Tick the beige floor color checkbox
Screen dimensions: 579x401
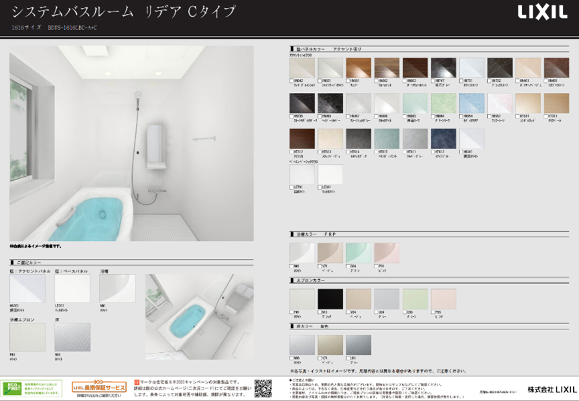coord(320,358)
